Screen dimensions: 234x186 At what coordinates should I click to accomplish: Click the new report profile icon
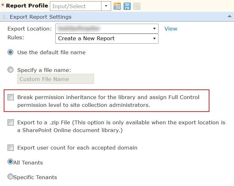pyautogui.click(x=117, y=6)
